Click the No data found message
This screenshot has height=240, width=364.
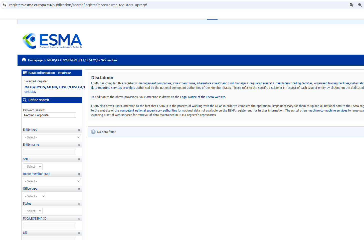pyautogui.click(x=107, y=132)
